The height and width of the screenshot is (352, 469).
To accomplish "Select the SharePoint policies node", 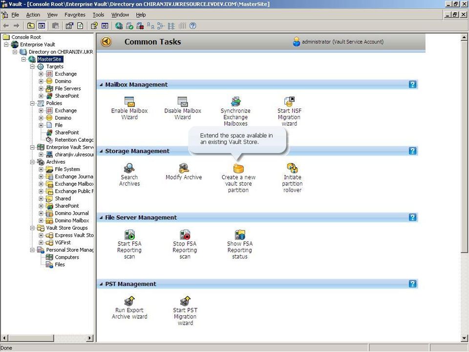I will click(67, 132).
